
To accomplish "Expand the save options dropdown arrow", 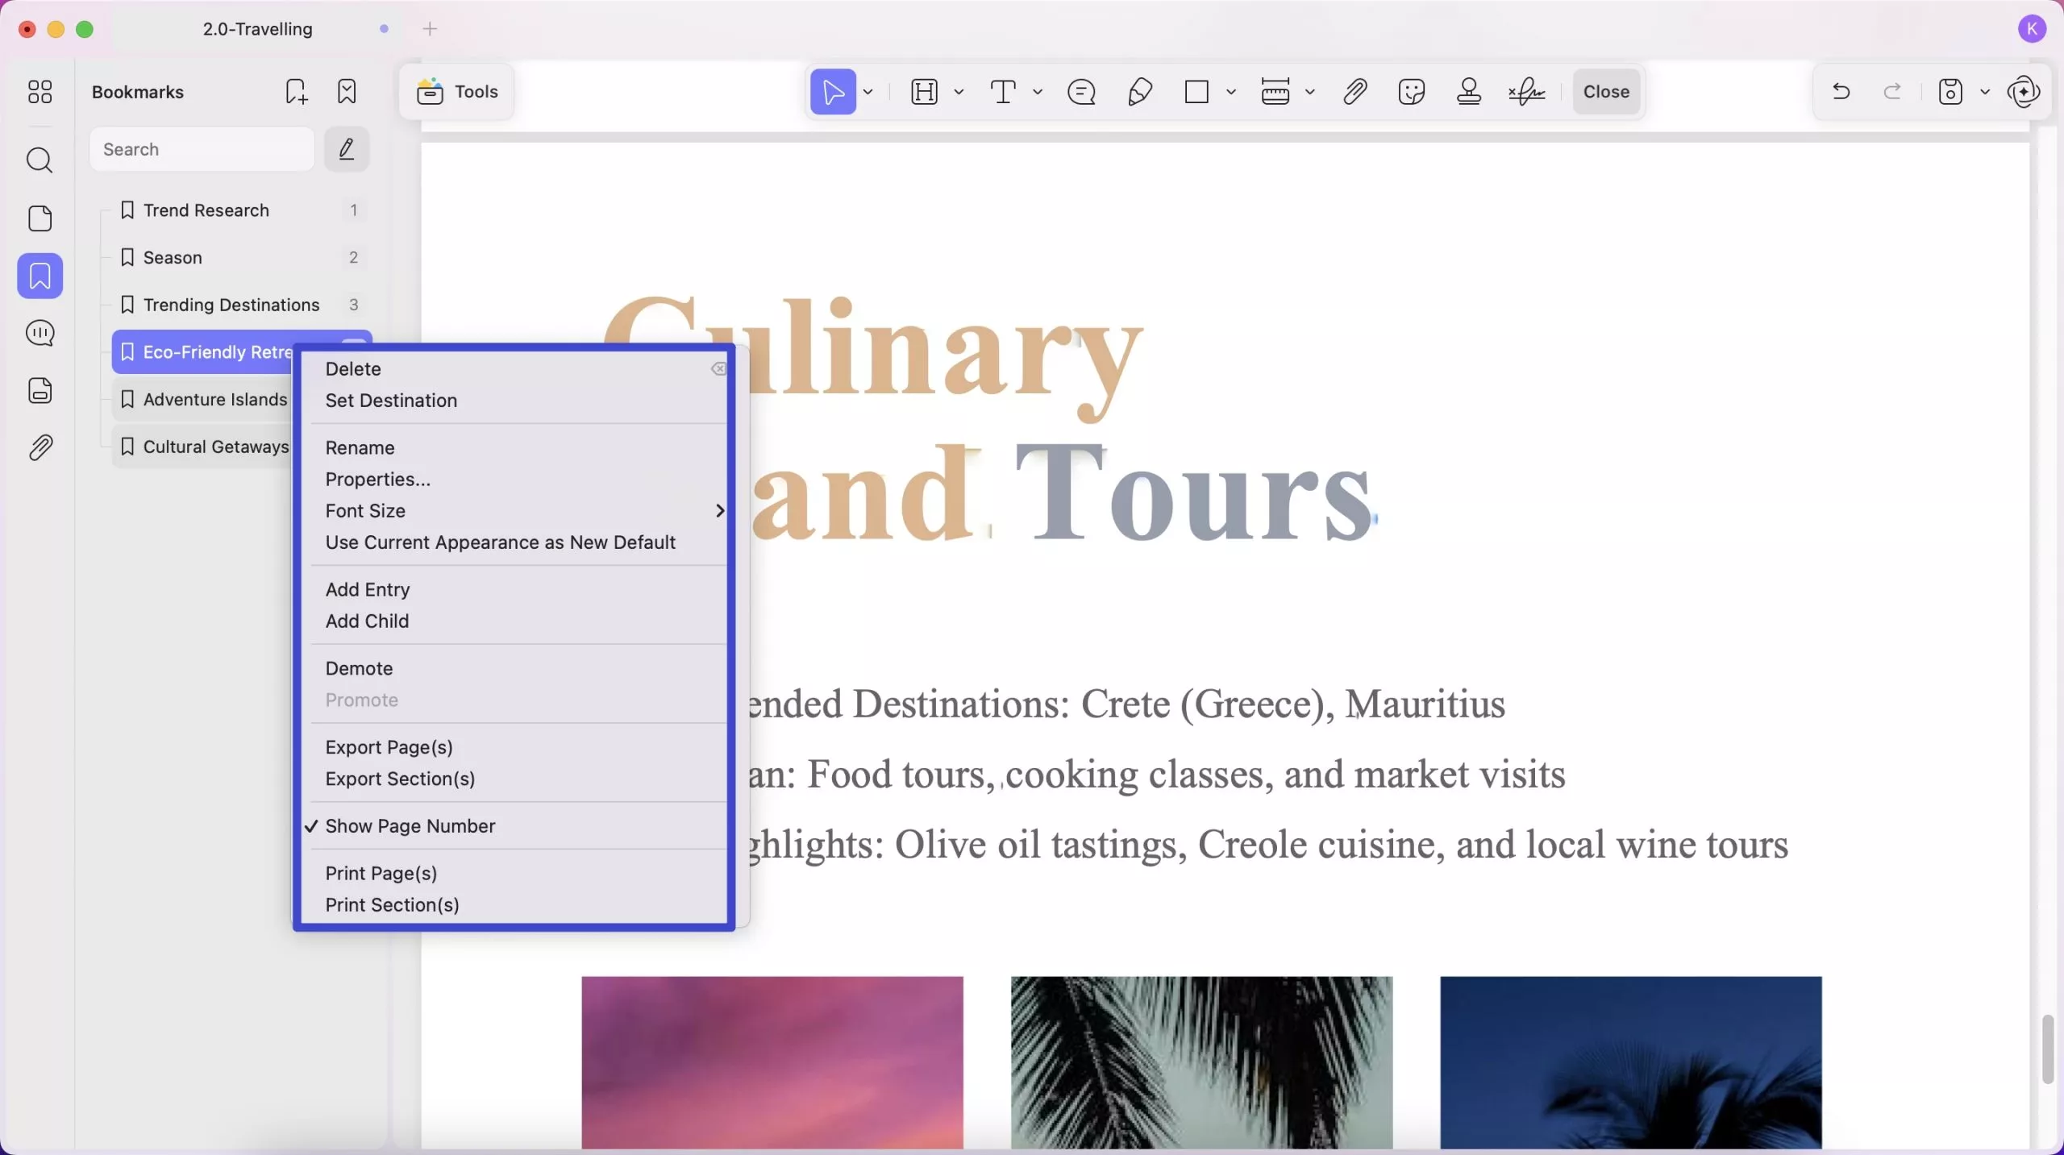I will click(1985, 92).
